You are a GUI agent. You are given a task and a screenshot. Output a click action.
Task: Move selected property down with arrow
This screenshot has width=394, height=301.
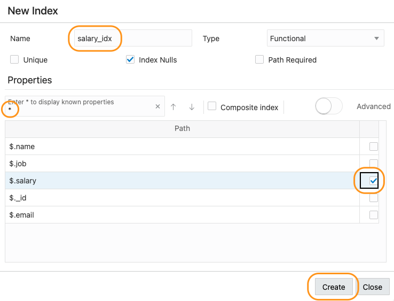[192, 107]
